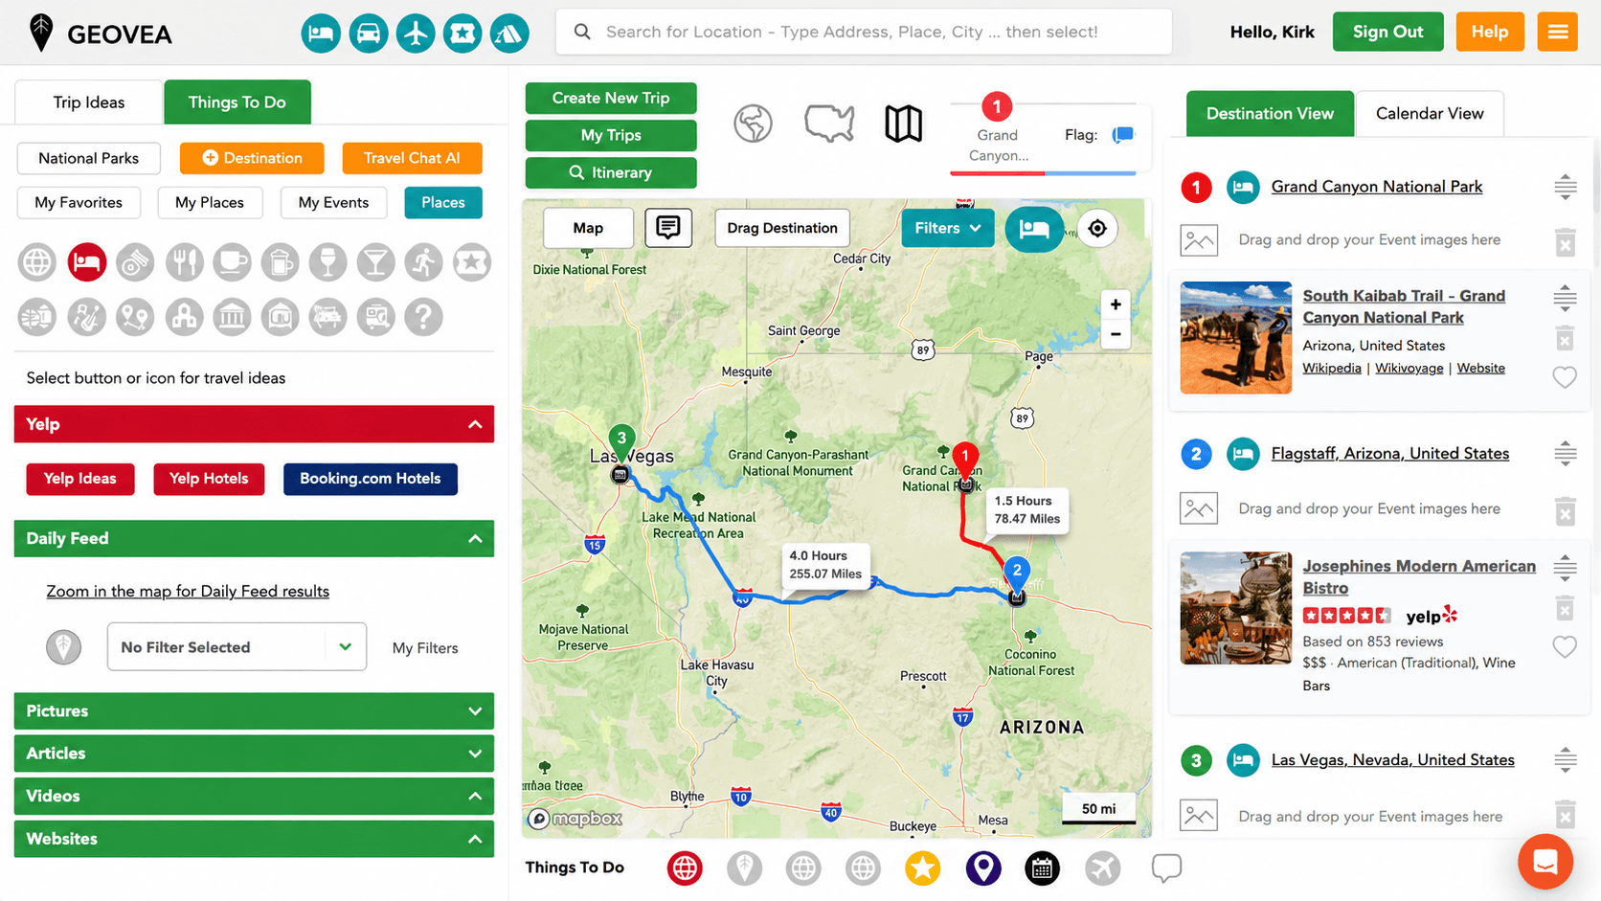The image size is (1601, 901).
Task: Select the My Places tab
Action: (210, 202)
